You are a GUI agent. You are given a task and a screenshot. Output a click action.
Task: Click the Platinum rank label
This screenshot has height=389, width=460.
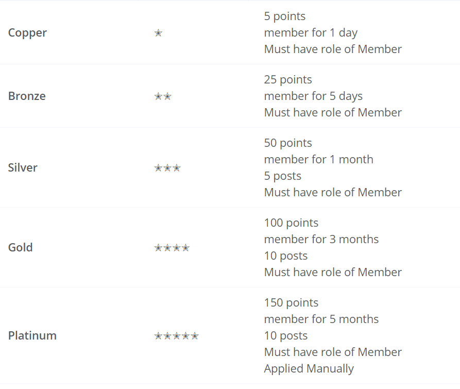coord(32,335)
